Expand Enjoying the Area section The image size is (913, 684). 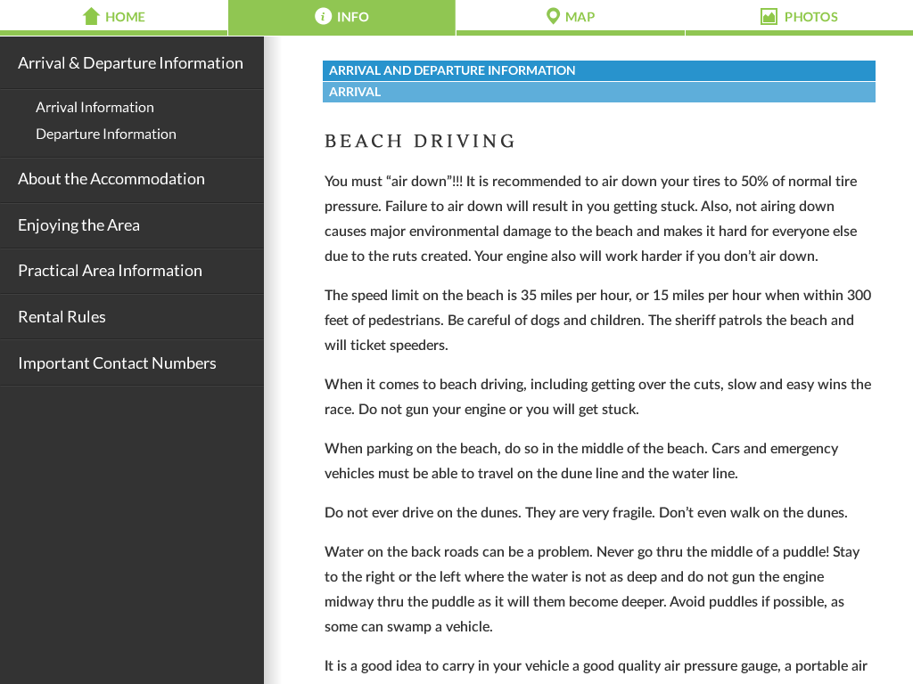[132, 225]
